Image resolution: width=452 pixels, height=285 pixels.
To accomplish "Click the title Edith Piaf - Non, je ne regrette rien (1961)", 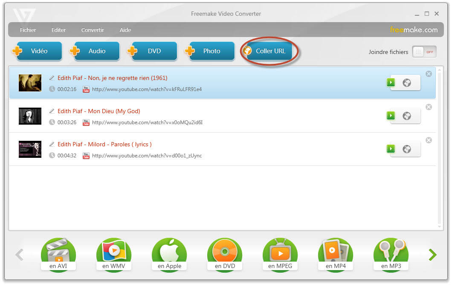I will tap(113, 78).
